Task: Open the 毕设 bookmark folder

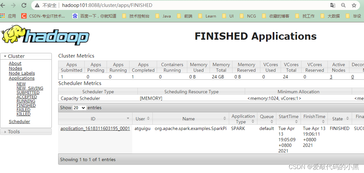Action: (353, 16)
